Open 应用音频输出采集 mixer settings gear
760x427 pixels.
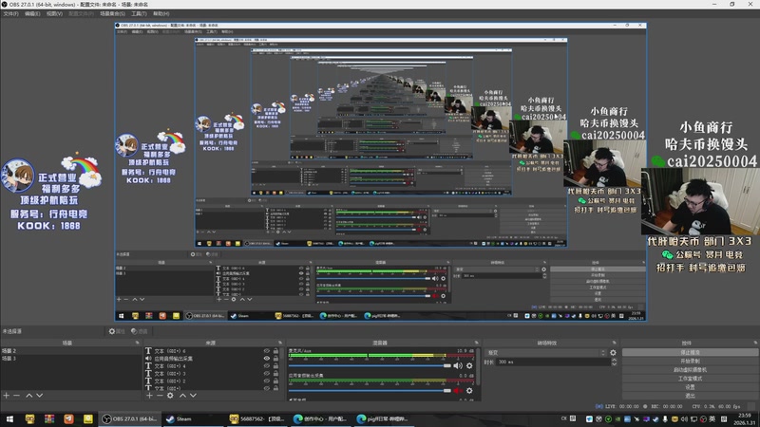[469, 390]
